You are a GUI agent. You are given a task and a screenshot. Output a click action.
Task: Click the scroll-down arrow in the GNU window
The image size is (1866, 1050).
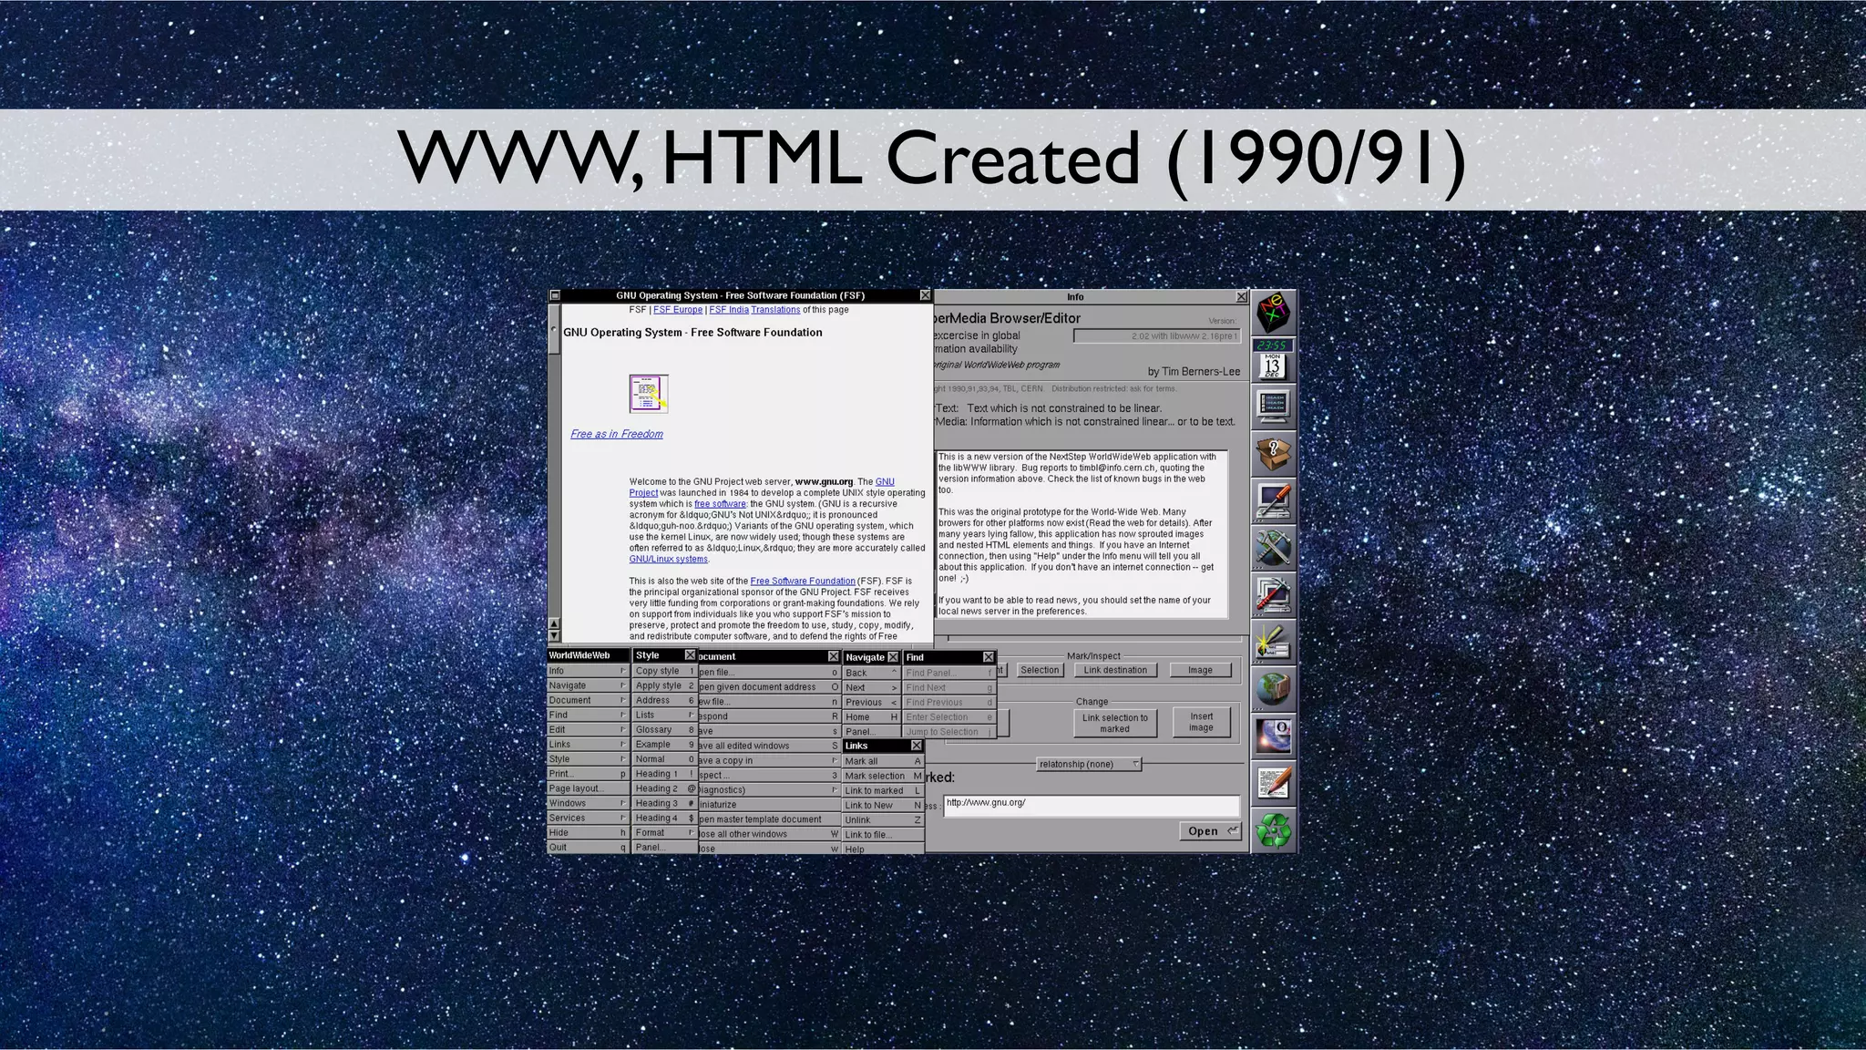tap(554, 635)
